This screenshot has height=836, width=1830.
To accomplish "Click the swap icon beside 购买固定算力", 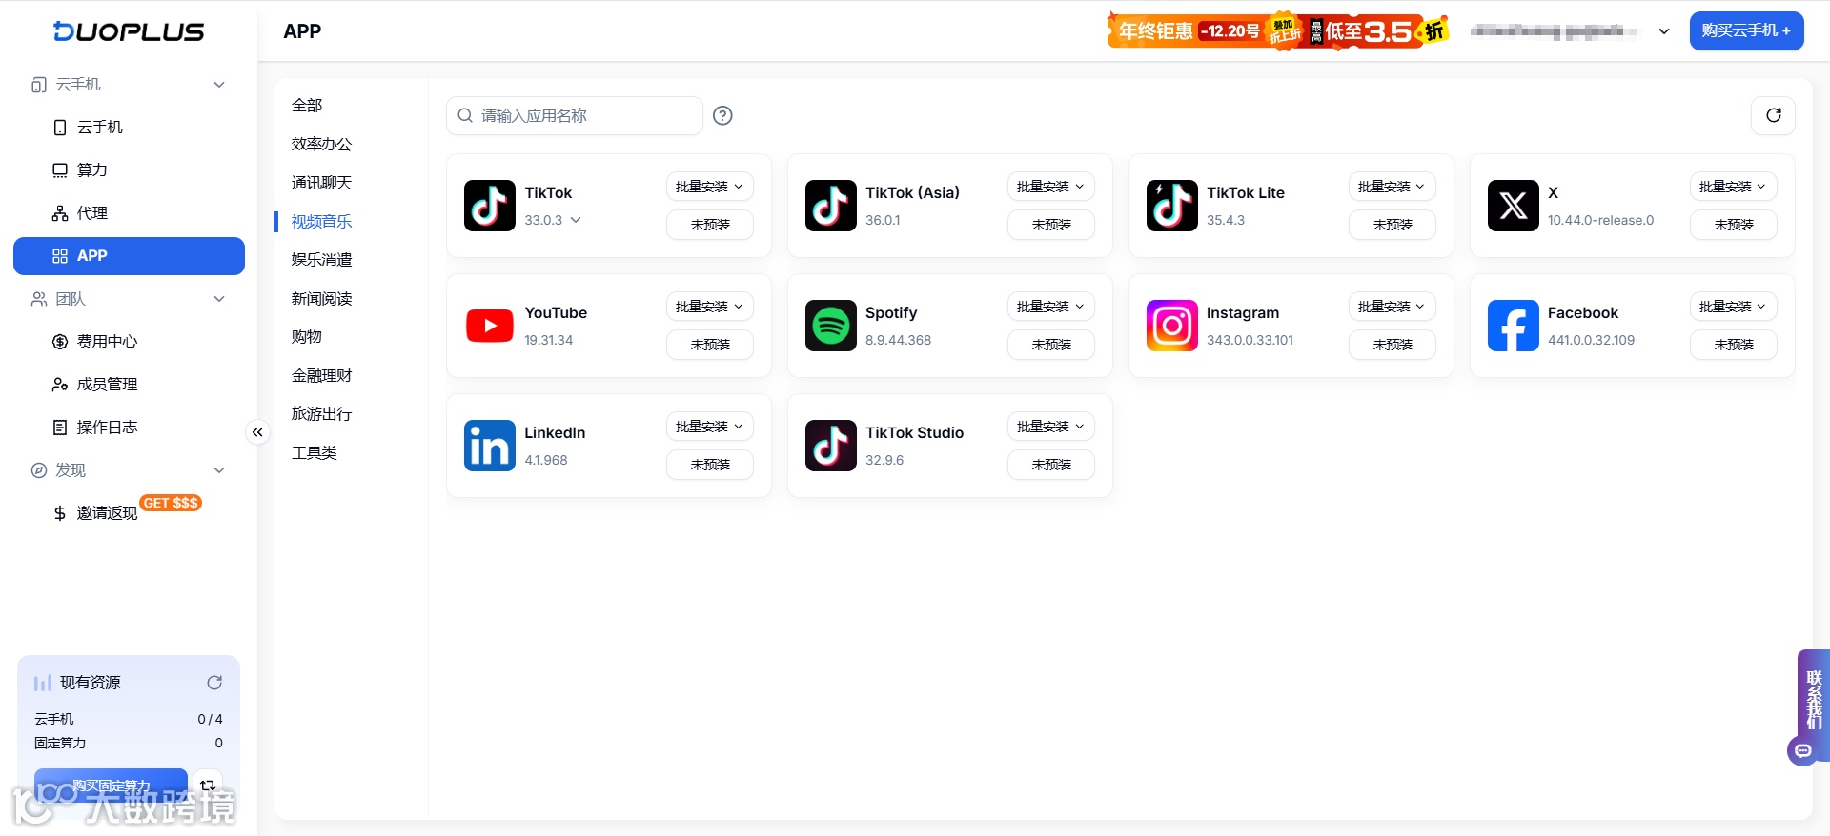I will pos(208,785).
